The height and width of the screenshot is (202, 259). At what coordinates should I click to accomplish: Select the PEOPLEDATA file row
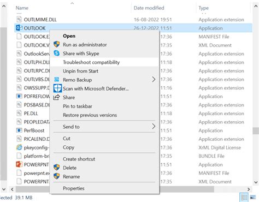133,122
